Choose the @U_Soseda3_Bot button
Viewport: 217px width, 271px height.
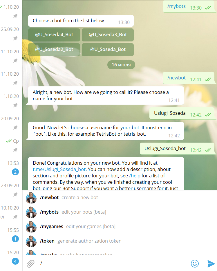tap(108, 35)
